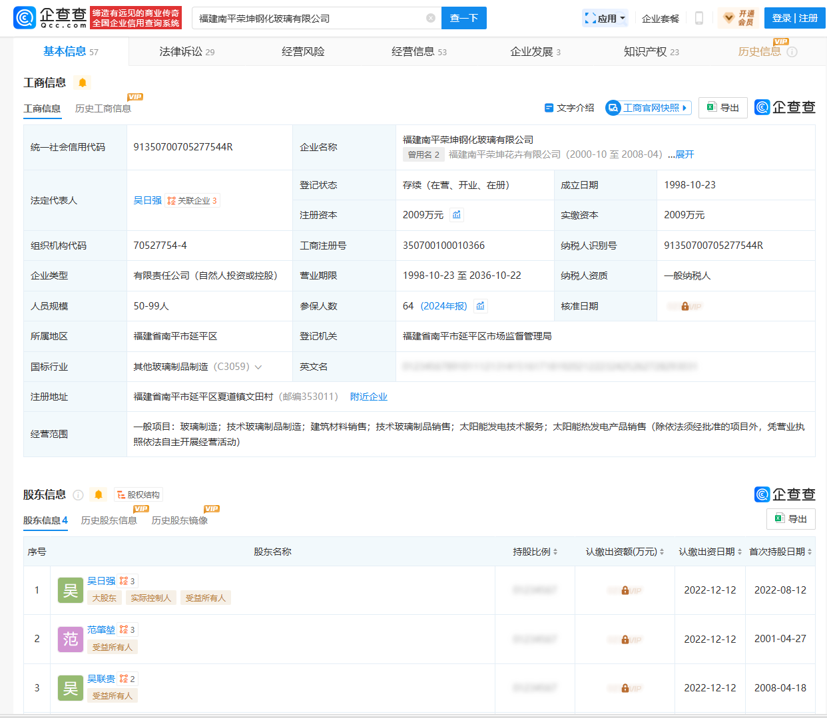The height and width of the screenshot is (718, 827).
Task: Select the 历史工商信息 sub-tab
Action: pos(103,108)
